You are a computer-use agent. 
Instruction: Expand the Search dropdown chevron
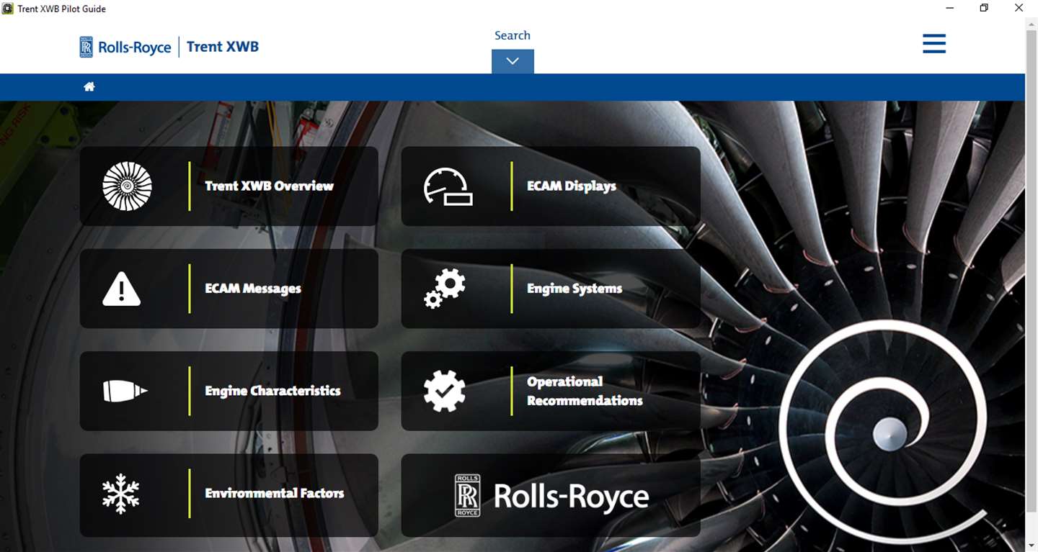coord(513,61)
